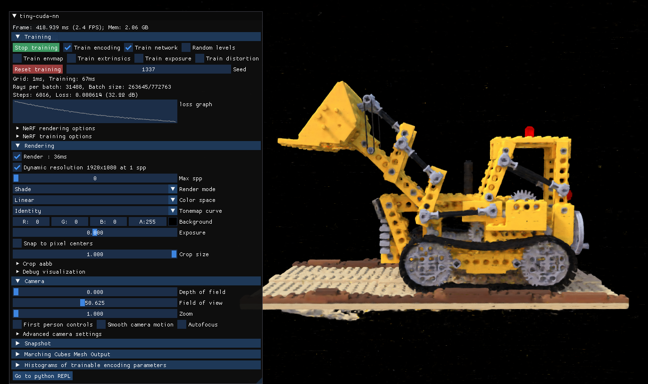Enable First person controls checkbox
This screenshot has height=384, width=648.
pyautogui.click(x=17, y=325)
